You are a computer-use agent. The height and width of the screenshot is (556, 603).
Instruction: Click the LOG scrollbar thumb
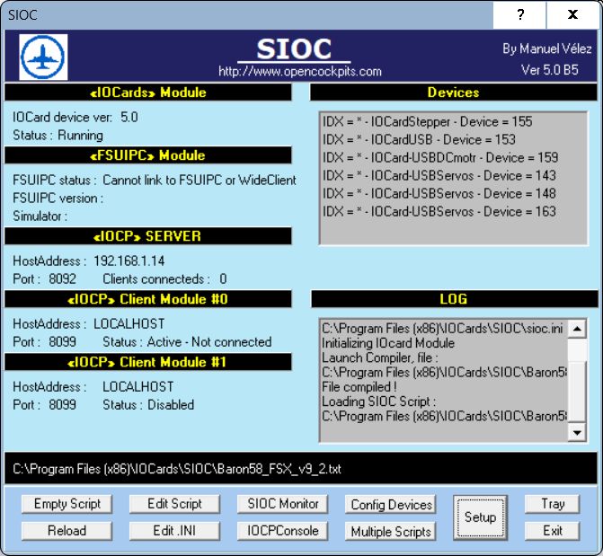pyautogui.click(x=577, y=392)
